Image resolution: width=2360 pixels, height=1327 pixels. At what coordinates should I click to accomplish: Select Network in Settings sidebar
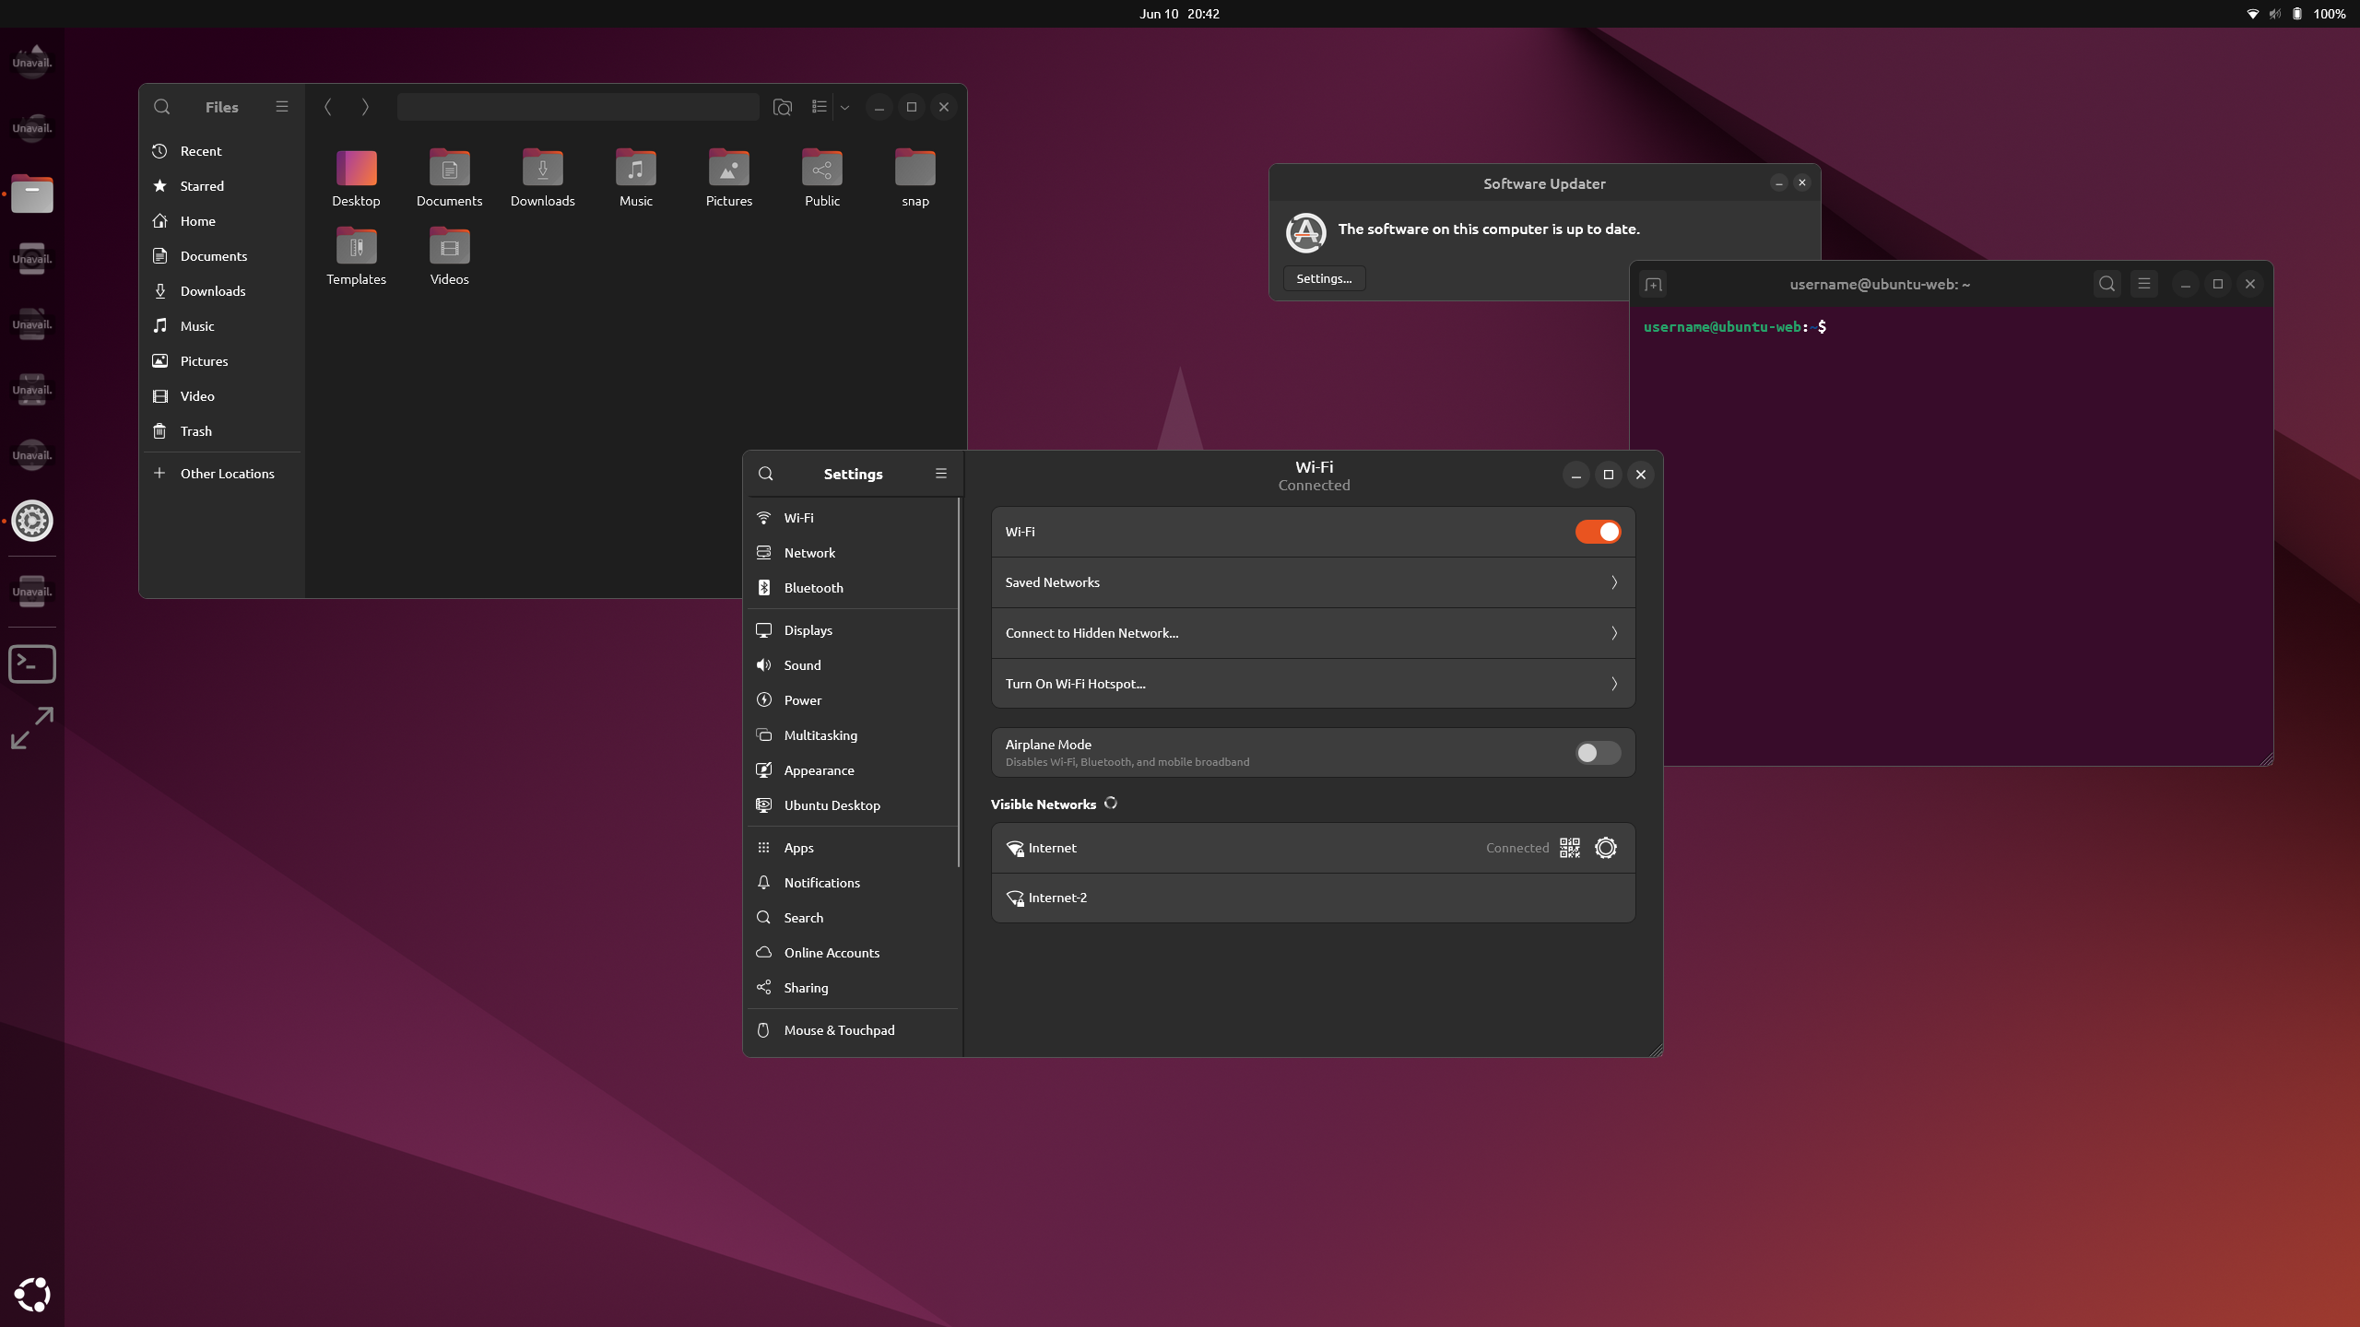[x=851, y=553]
